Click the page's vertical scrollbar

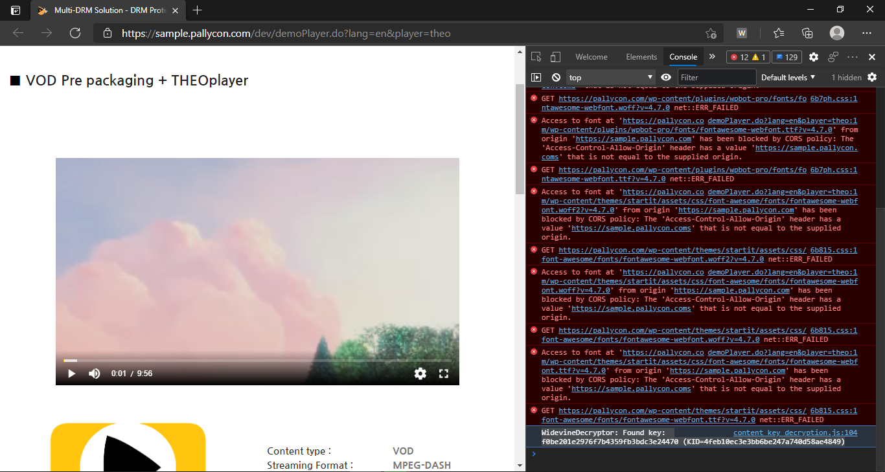(x=520, y=139)
